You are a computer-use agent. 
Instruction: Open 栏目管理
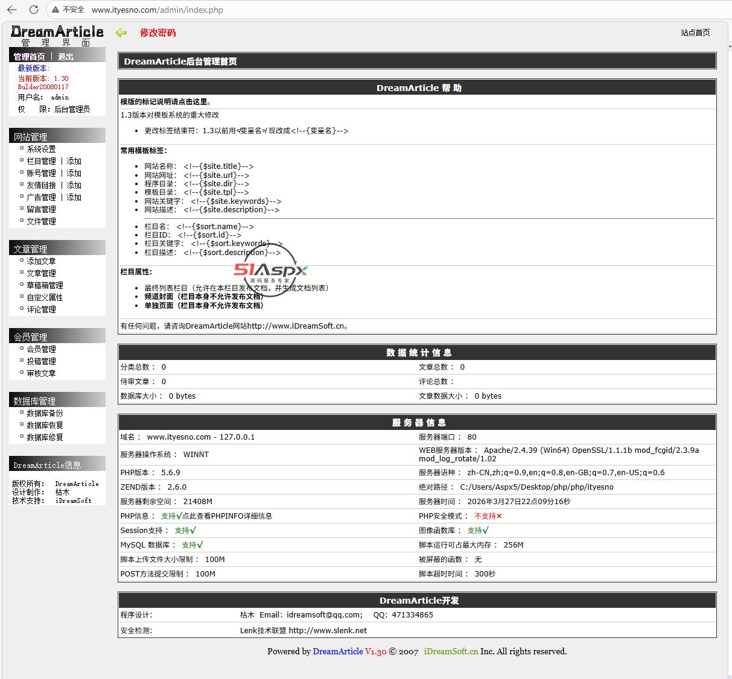pyautogui.click(x=41, y=161)
